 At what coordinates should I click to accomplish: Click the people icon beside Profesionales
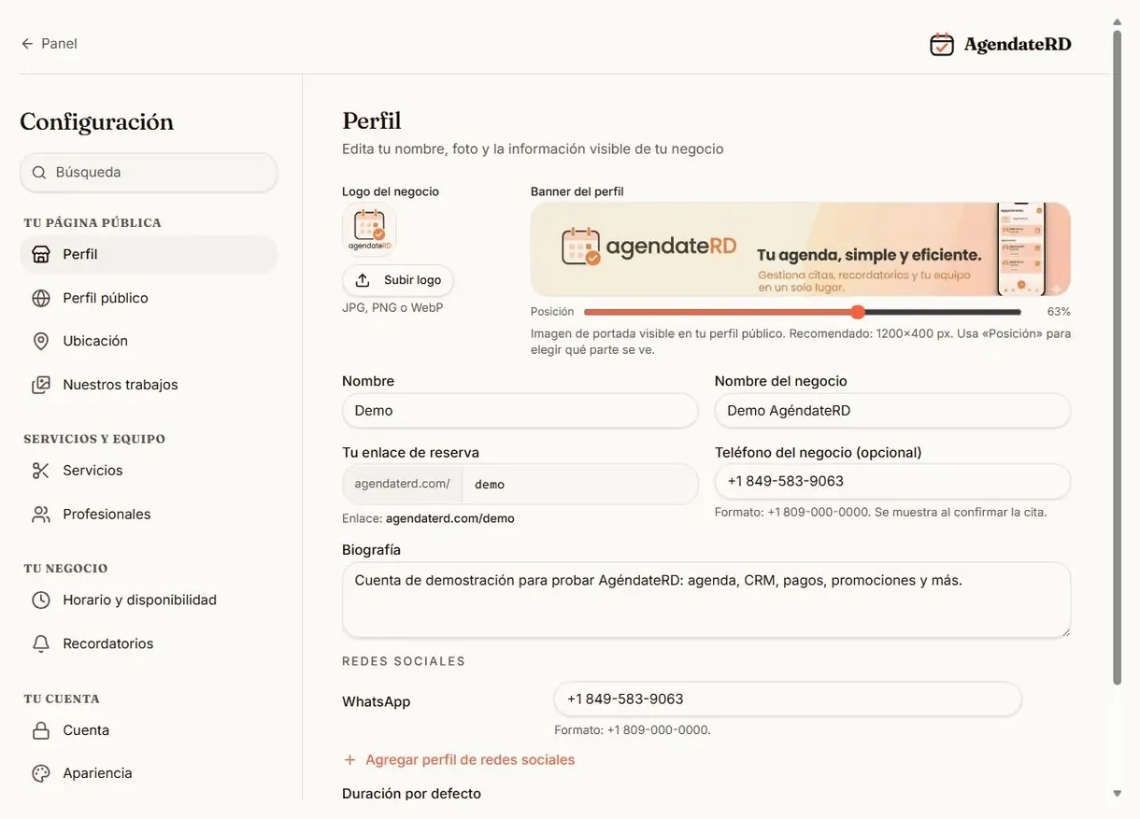(41, 515)
